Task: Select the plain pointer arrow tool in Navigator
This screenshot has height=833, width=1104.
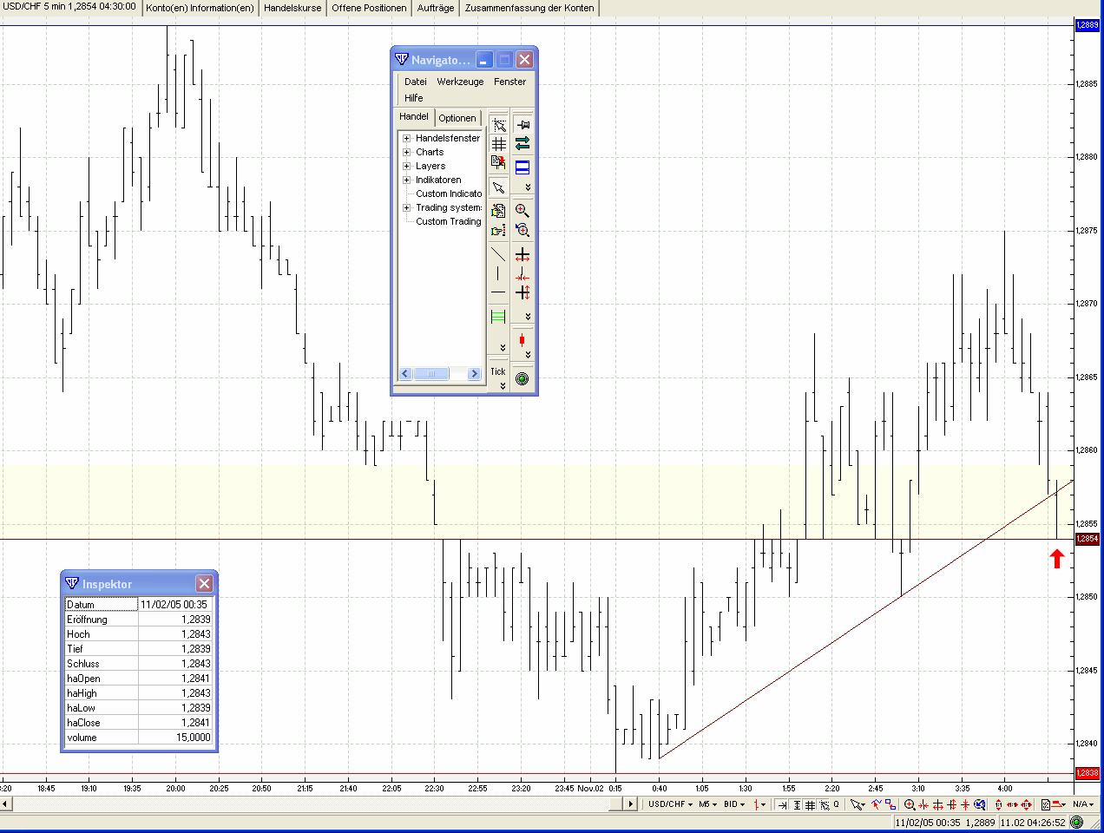Action: click(498, 187)
